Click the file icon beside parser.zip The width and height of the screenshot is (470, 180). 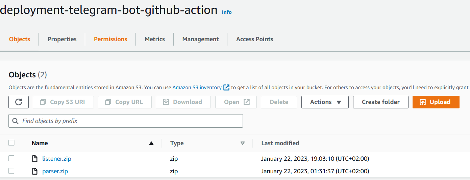[34, 172]
